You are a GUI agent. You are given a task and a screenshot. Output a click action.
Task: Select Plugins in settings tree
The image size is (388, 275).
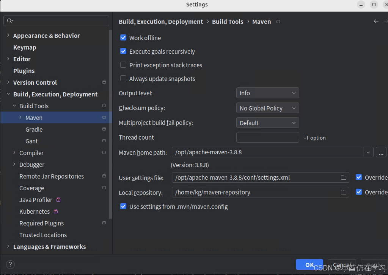(x=24, y=71)
